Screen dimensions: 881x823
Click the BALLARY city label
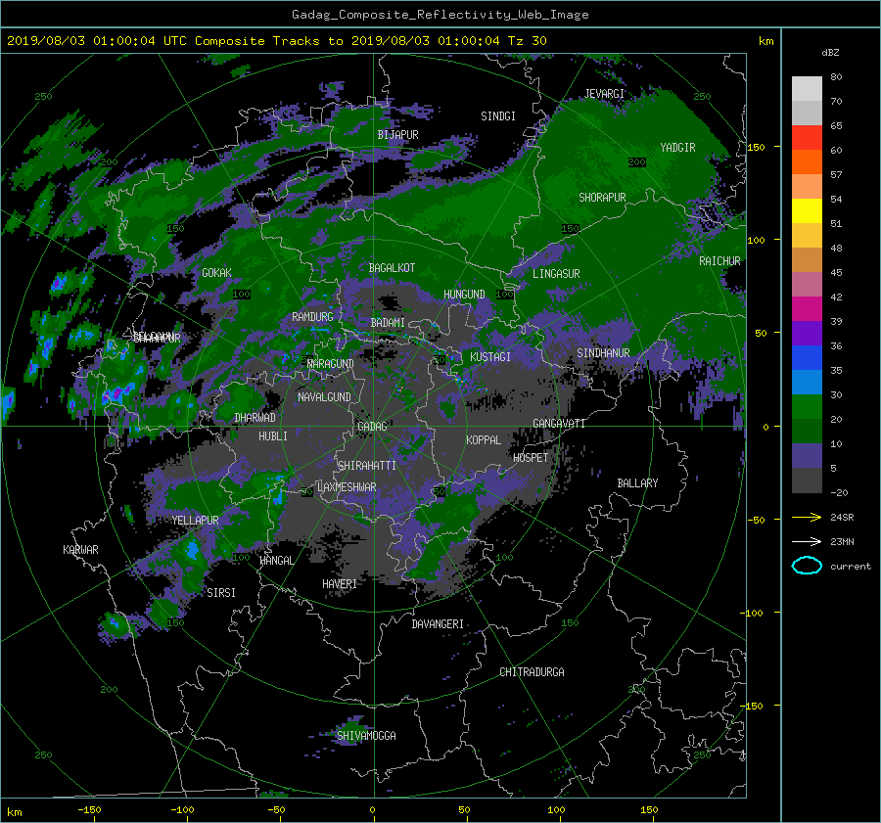637,483
